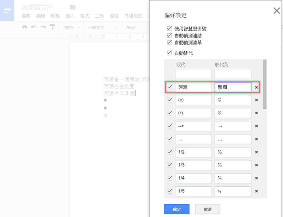Click the print icon in toolbar

pyautogui.click(x=24, y=27)
